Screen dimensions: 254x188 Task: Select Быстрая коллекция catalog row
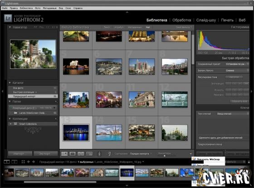pos(33,92)
